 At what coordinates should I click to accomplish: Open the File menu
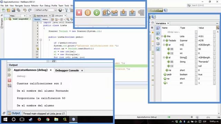(x=2, y=6)
